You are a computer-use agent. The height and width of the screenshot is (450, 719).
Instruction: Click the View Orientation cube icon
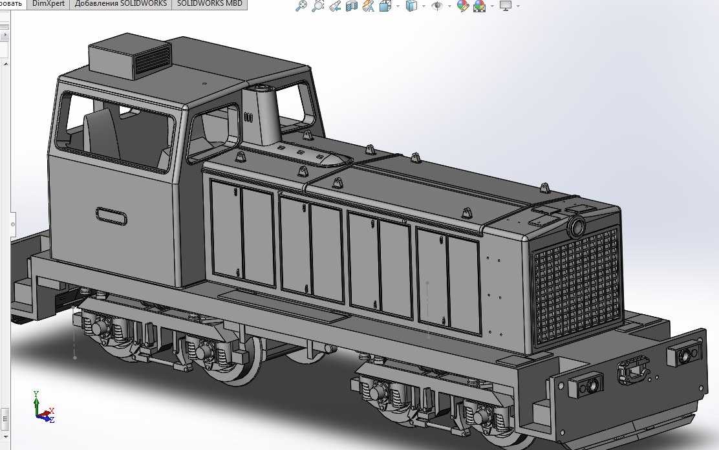pyautogui.click(x=385, y=6)
